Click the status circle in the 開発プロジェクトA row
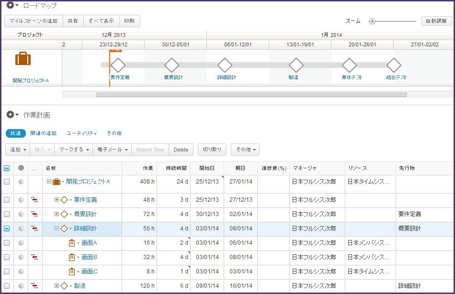The image size is (455, 294). tap(21, 182)
